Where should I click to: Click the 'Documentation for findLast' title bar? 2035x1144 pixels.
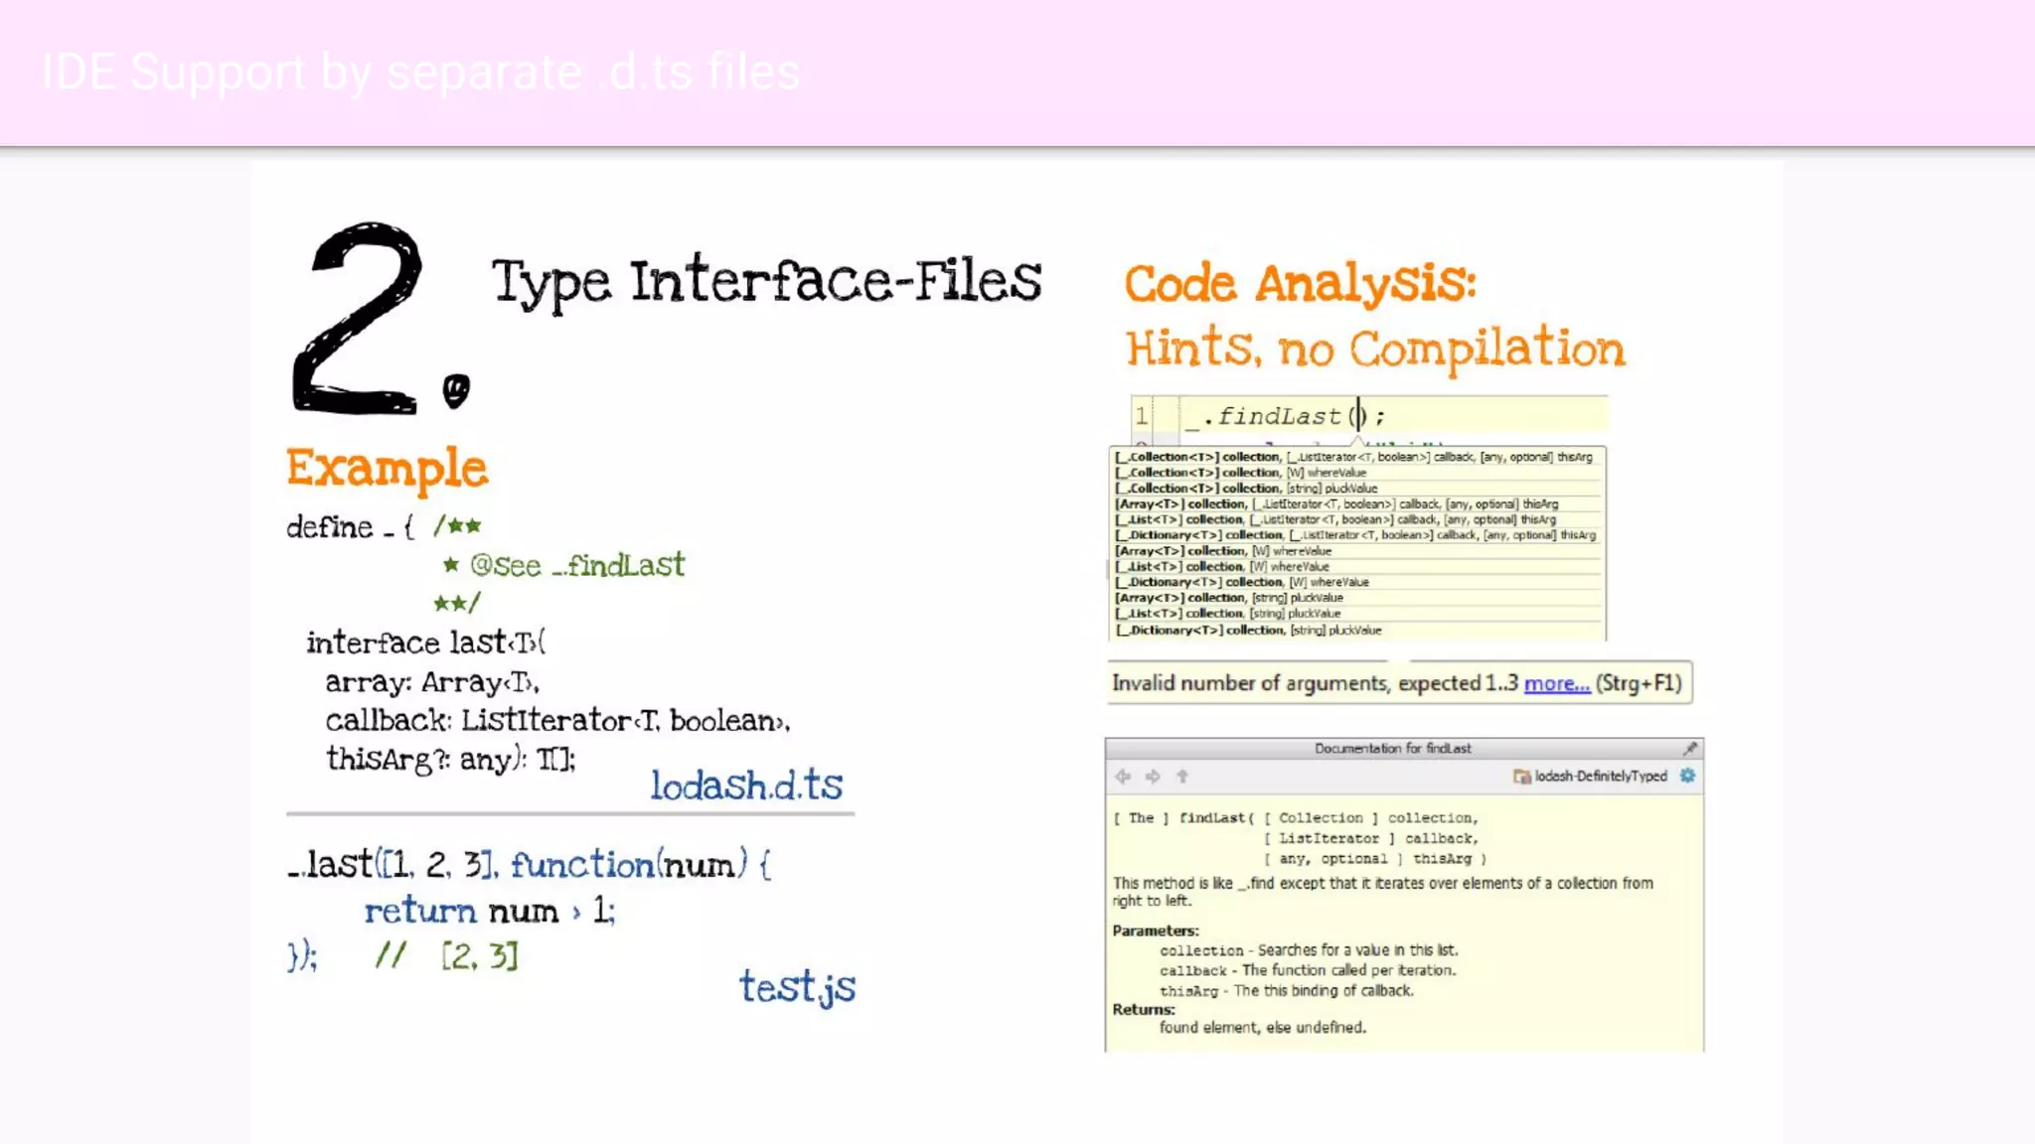(1392, 748)
